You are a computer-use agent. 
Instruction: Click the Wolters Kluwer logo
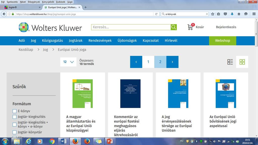click(50, 27)
